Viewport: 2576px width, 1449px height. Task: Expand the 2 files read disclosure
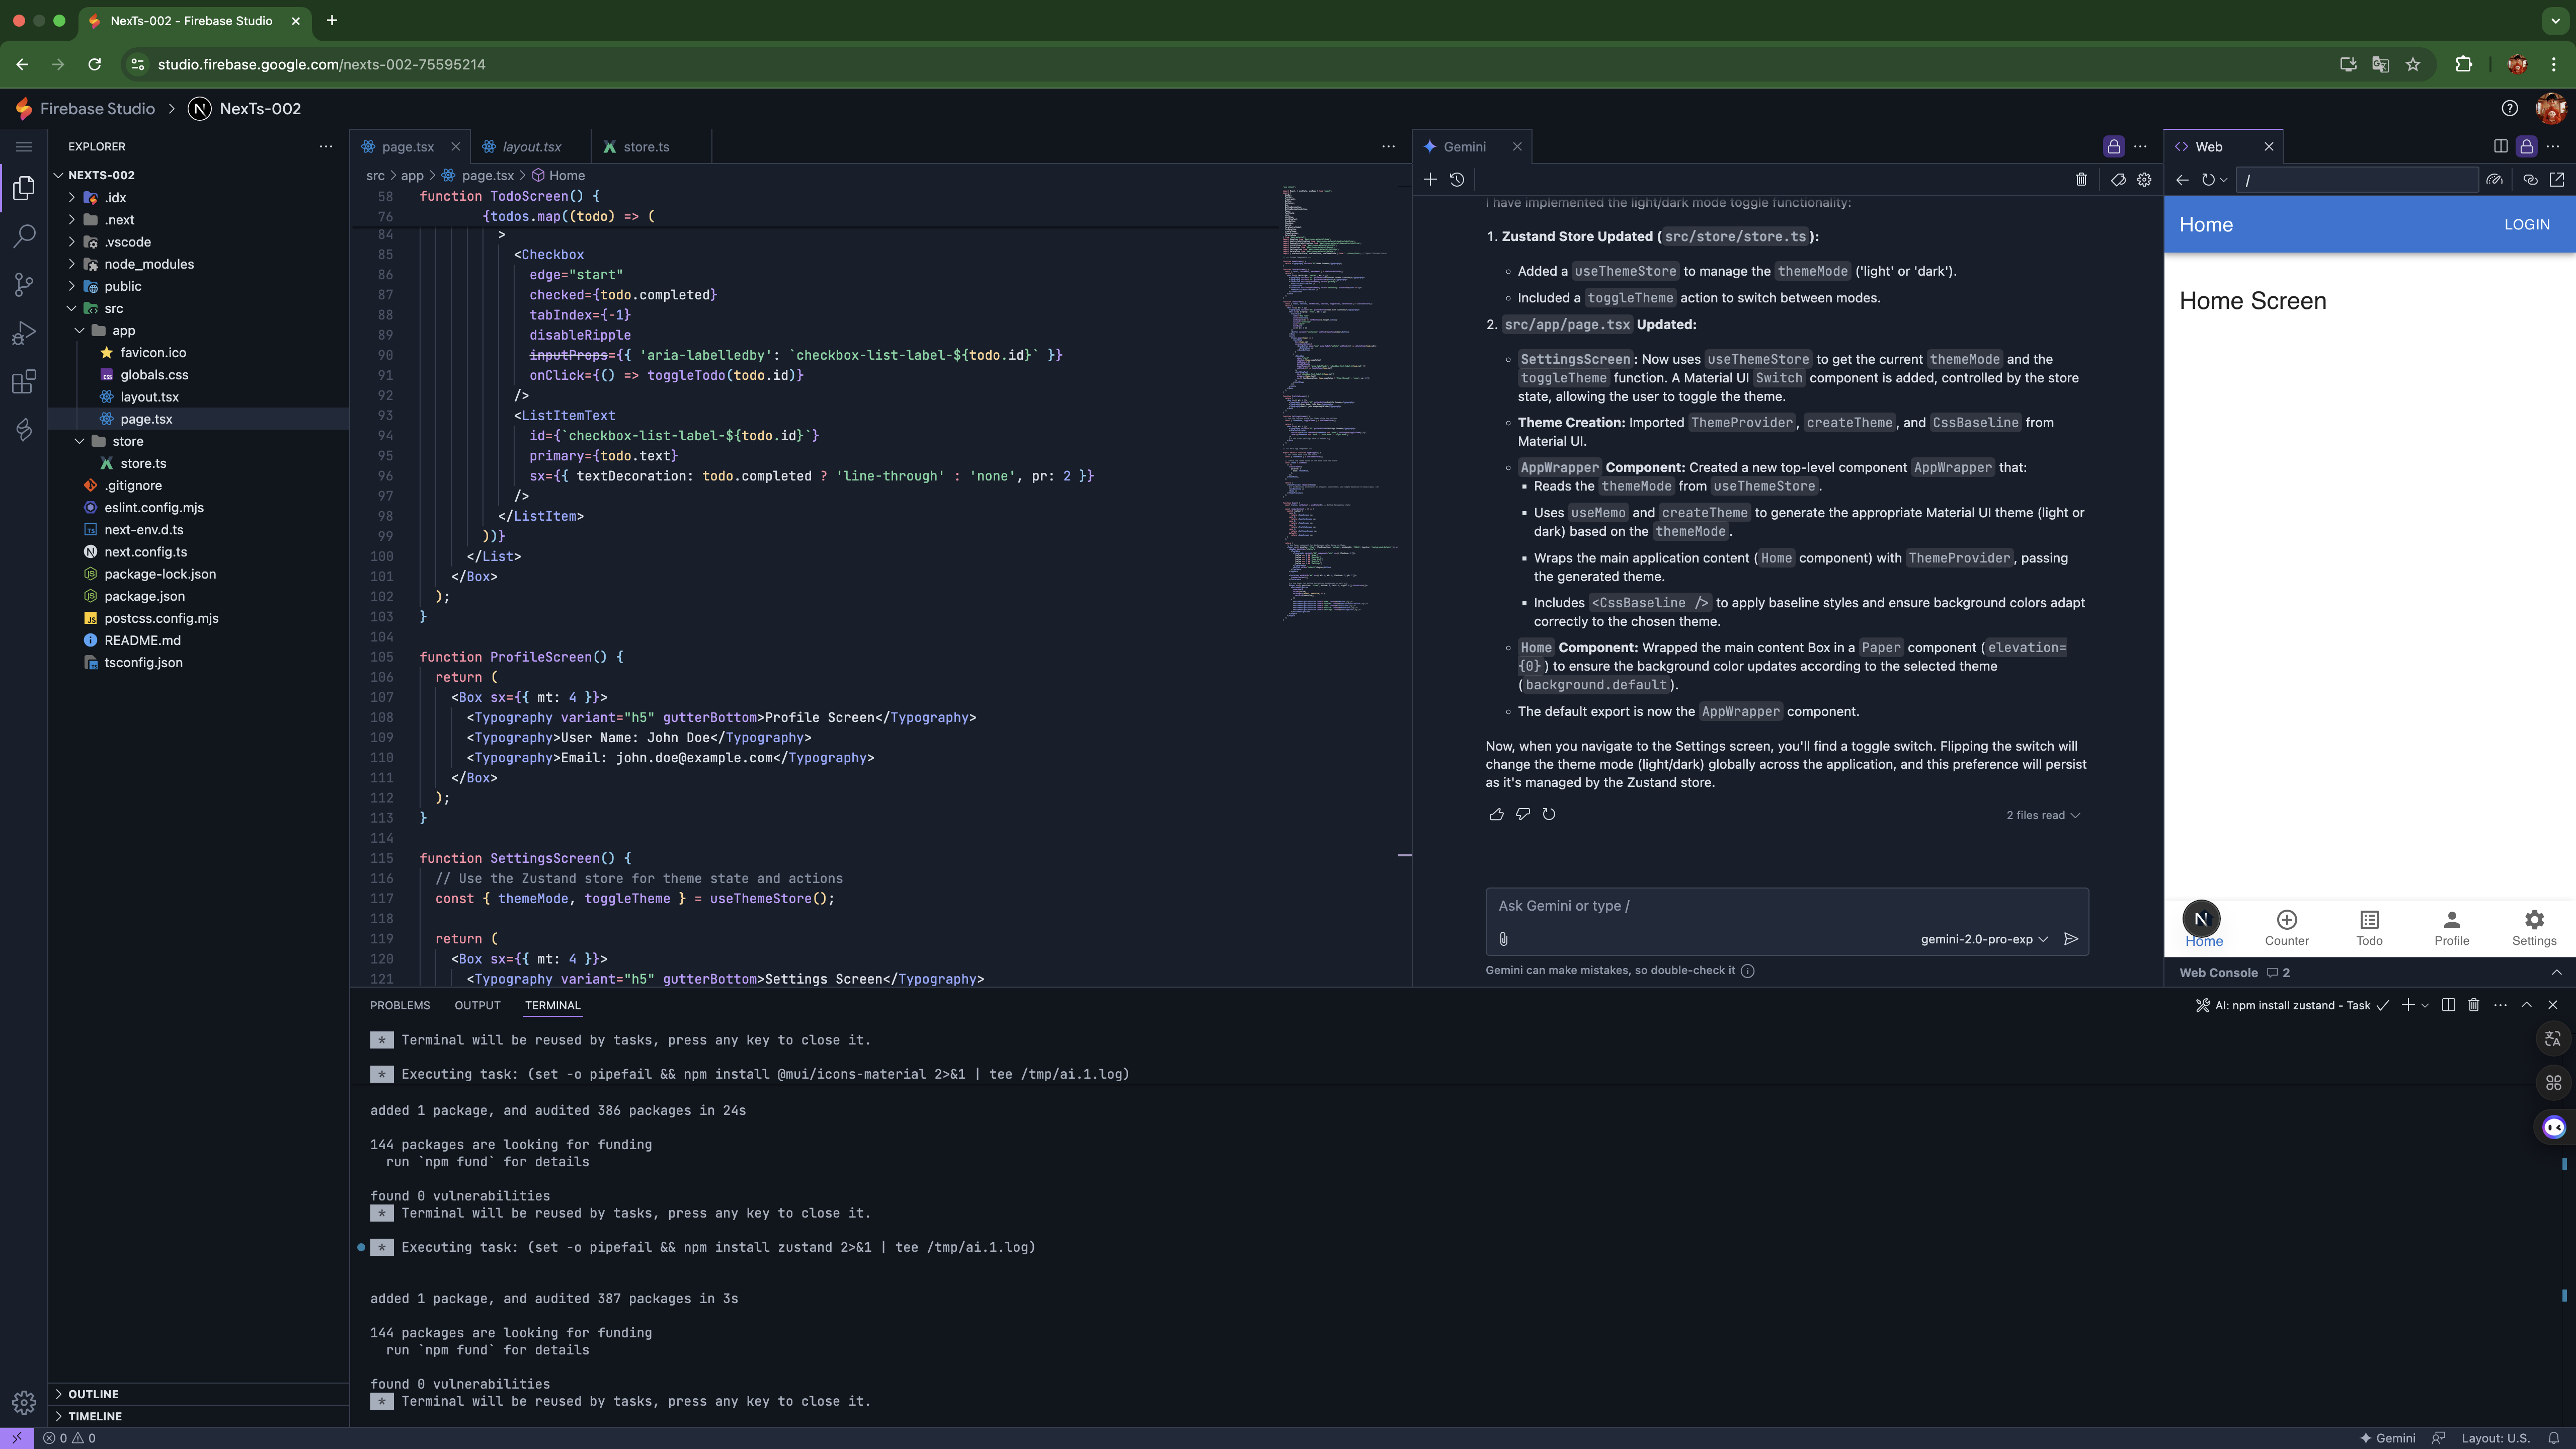pos(2042,815)
